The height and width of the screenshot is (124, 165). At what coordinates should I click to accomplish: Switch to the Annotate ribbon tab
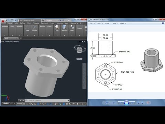pyautogui.click(x=59, y=23)
